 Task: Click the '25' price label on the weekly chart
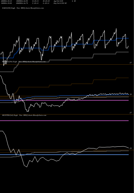pos(131,94)
